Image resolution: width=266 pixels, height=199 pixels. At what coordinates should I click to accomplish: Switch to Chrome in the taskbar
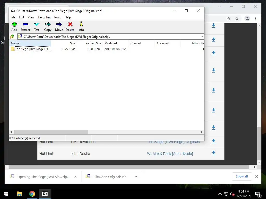(32, 194)
